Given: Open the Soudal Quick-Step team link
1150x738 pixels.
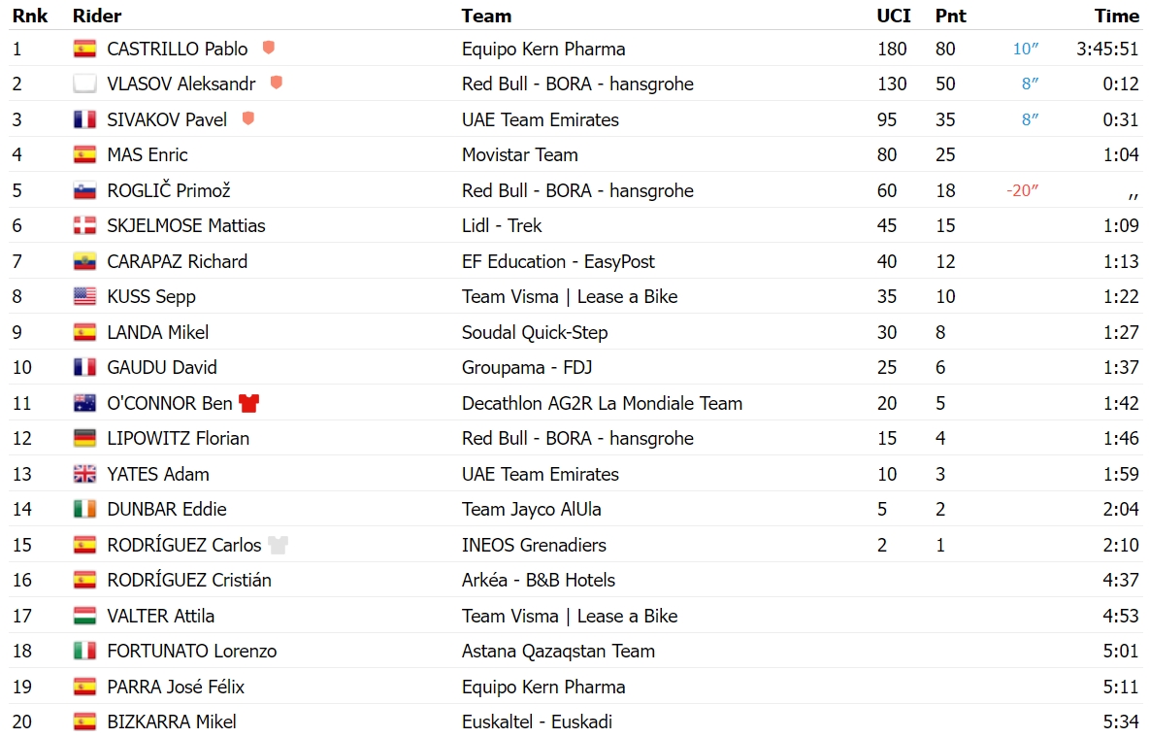Looking at the screenshot, I should coord(535,332).
